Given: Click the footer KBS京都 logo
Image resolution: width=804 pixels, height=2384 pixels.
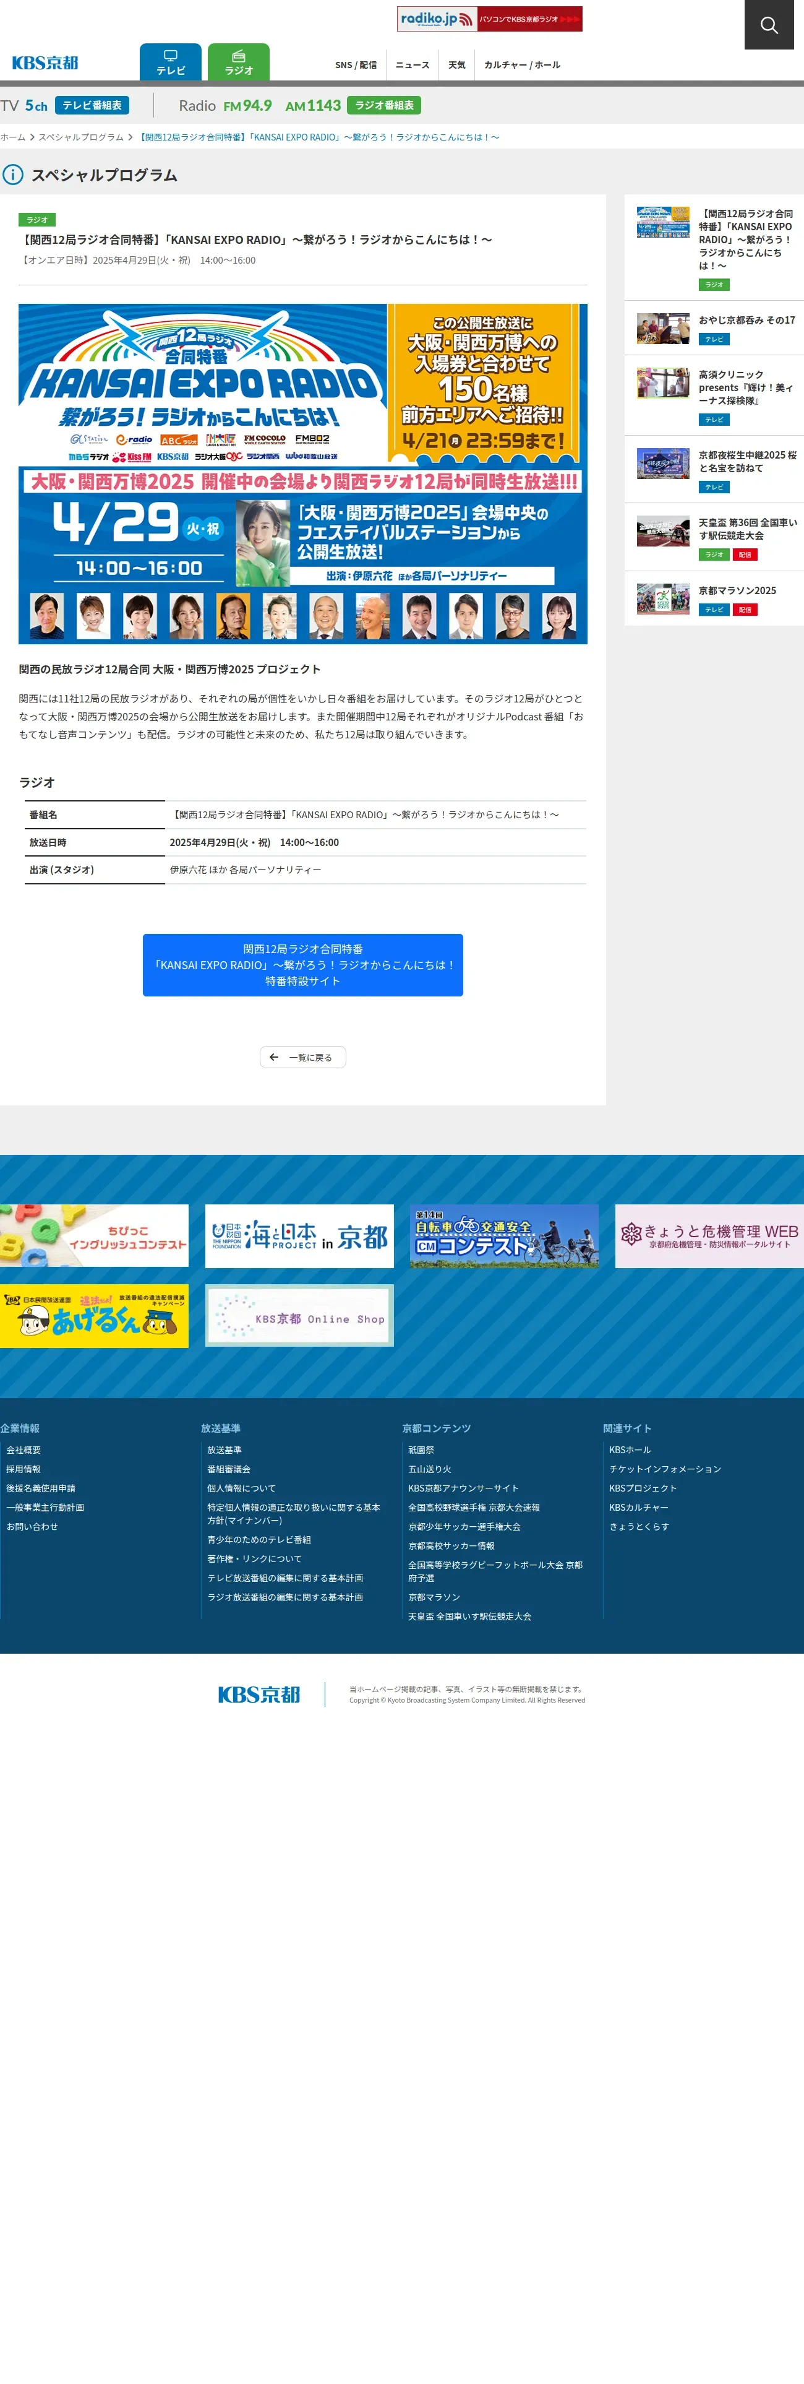Looking at the screenshot, I should pyautogui.click(x=259, y=1695).
